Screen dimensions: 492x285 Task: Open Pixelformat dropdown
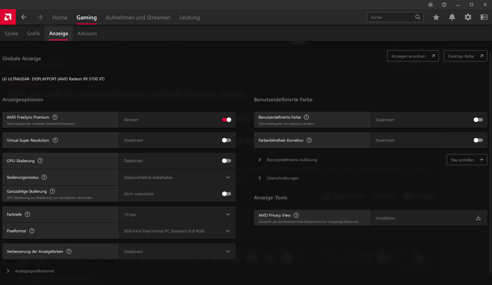coord(178,231)
